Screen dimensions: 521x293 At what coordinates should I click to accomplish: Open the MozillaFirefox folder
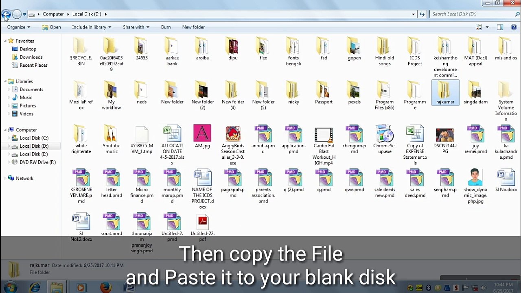click(x=81, y=95)
